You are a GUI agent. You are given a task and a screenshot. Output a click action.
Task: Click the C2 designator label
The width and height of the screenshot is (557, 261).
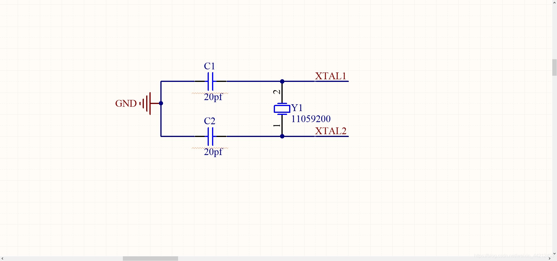[210, 121]
